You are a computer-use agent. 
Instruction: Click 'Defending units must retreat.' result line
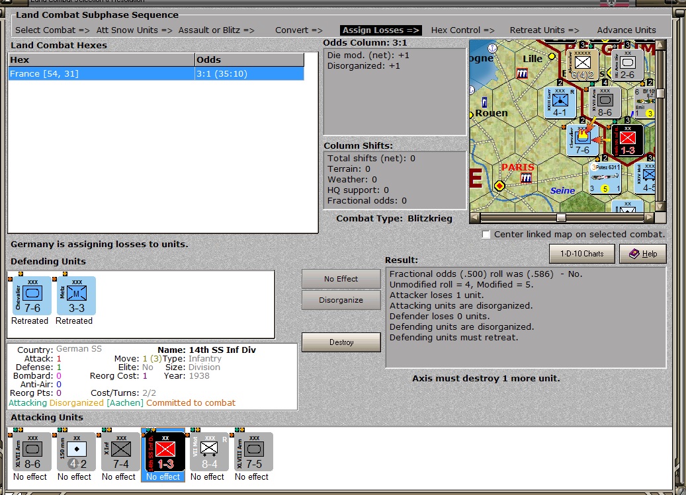pos(454,337)
